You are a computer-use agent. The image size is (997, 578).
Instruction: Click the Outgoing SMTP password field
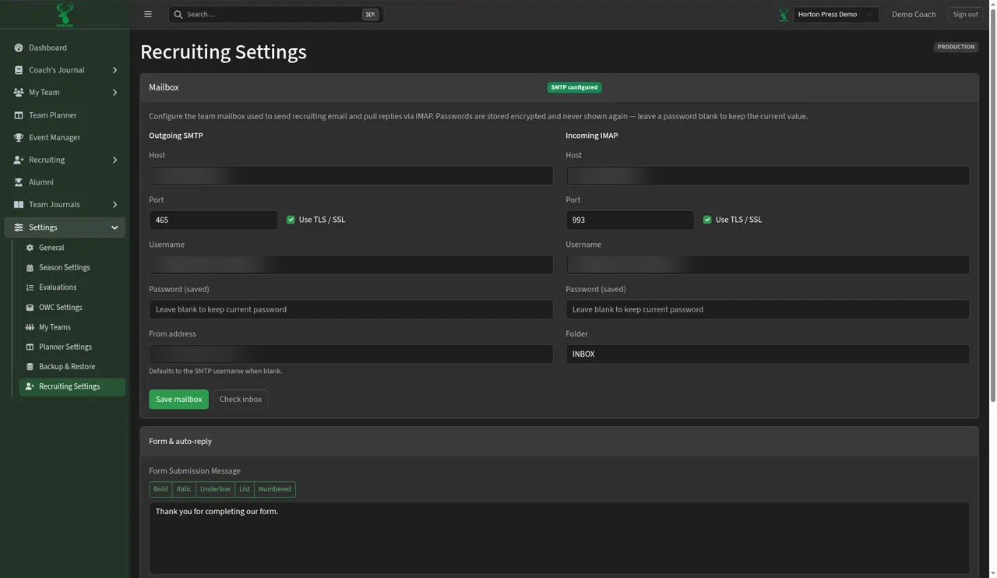tap(351, 309)
